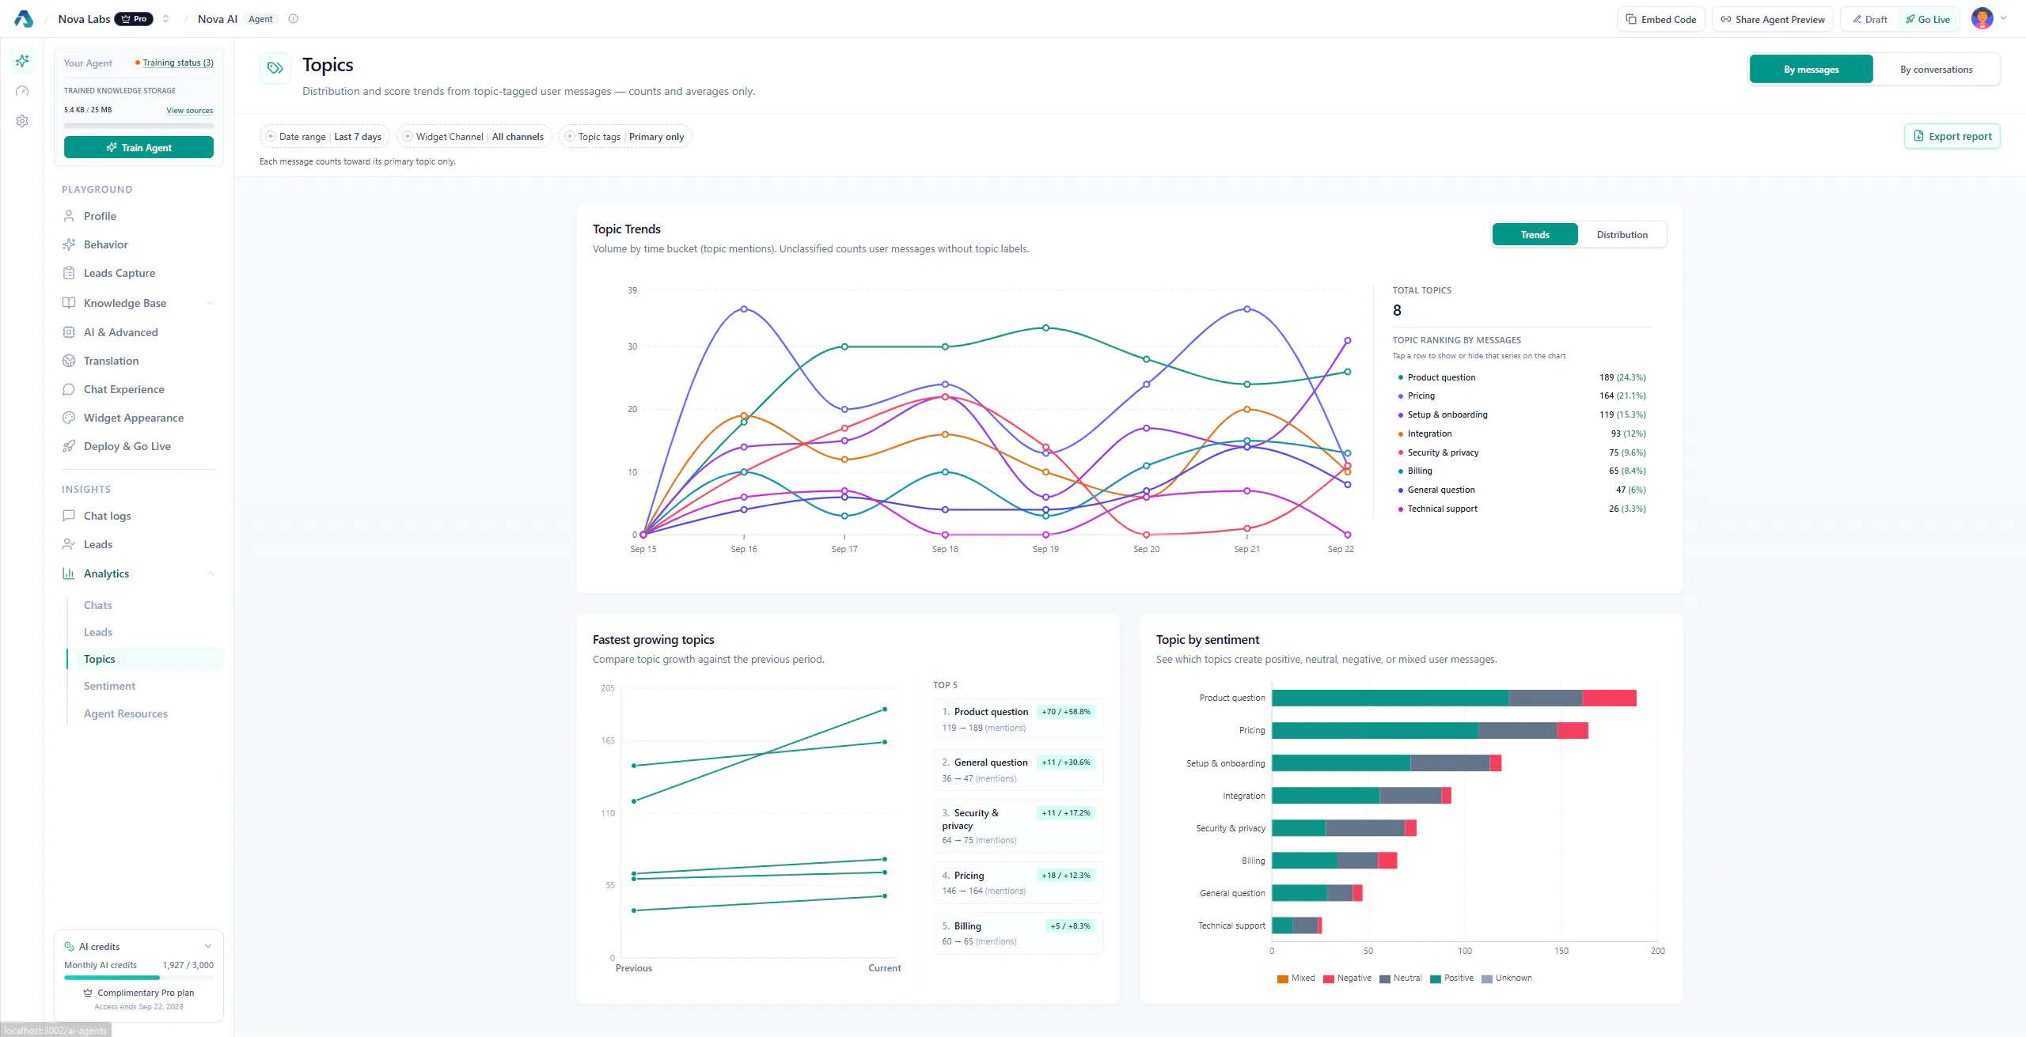Toggle Integration series in ranking list
This screenshot has width=2026, height=1037.
coord(1522,433)
